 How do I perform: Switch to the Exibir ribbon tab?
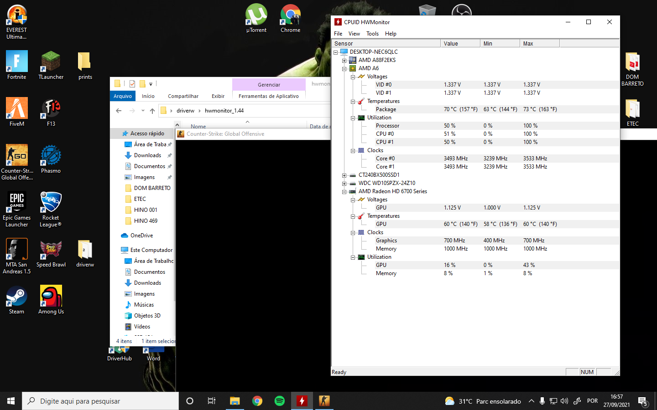(x=218, y=96)
